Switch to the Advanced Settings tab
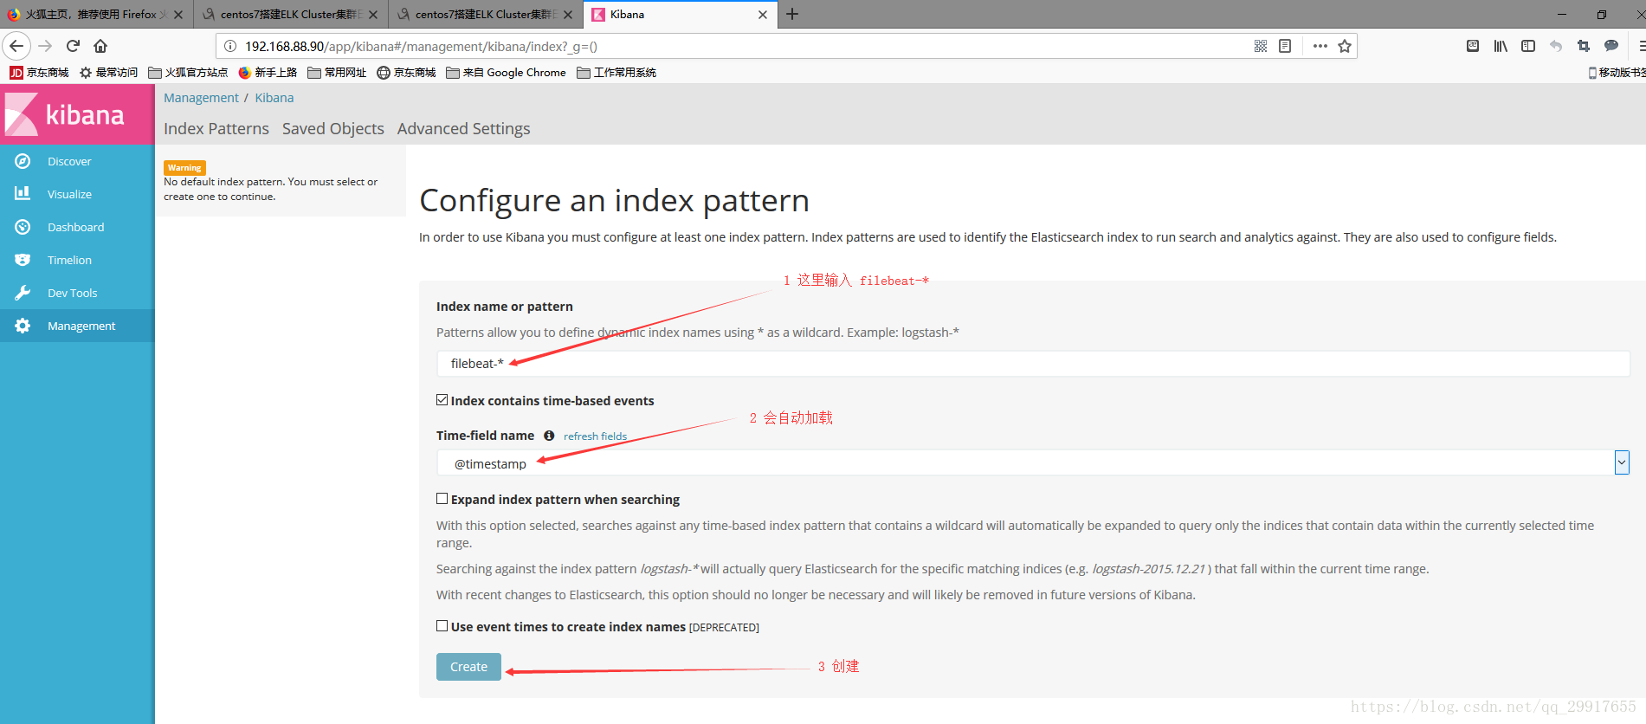This screenshot has width=1646, height=724. click(x=464, y=129)
